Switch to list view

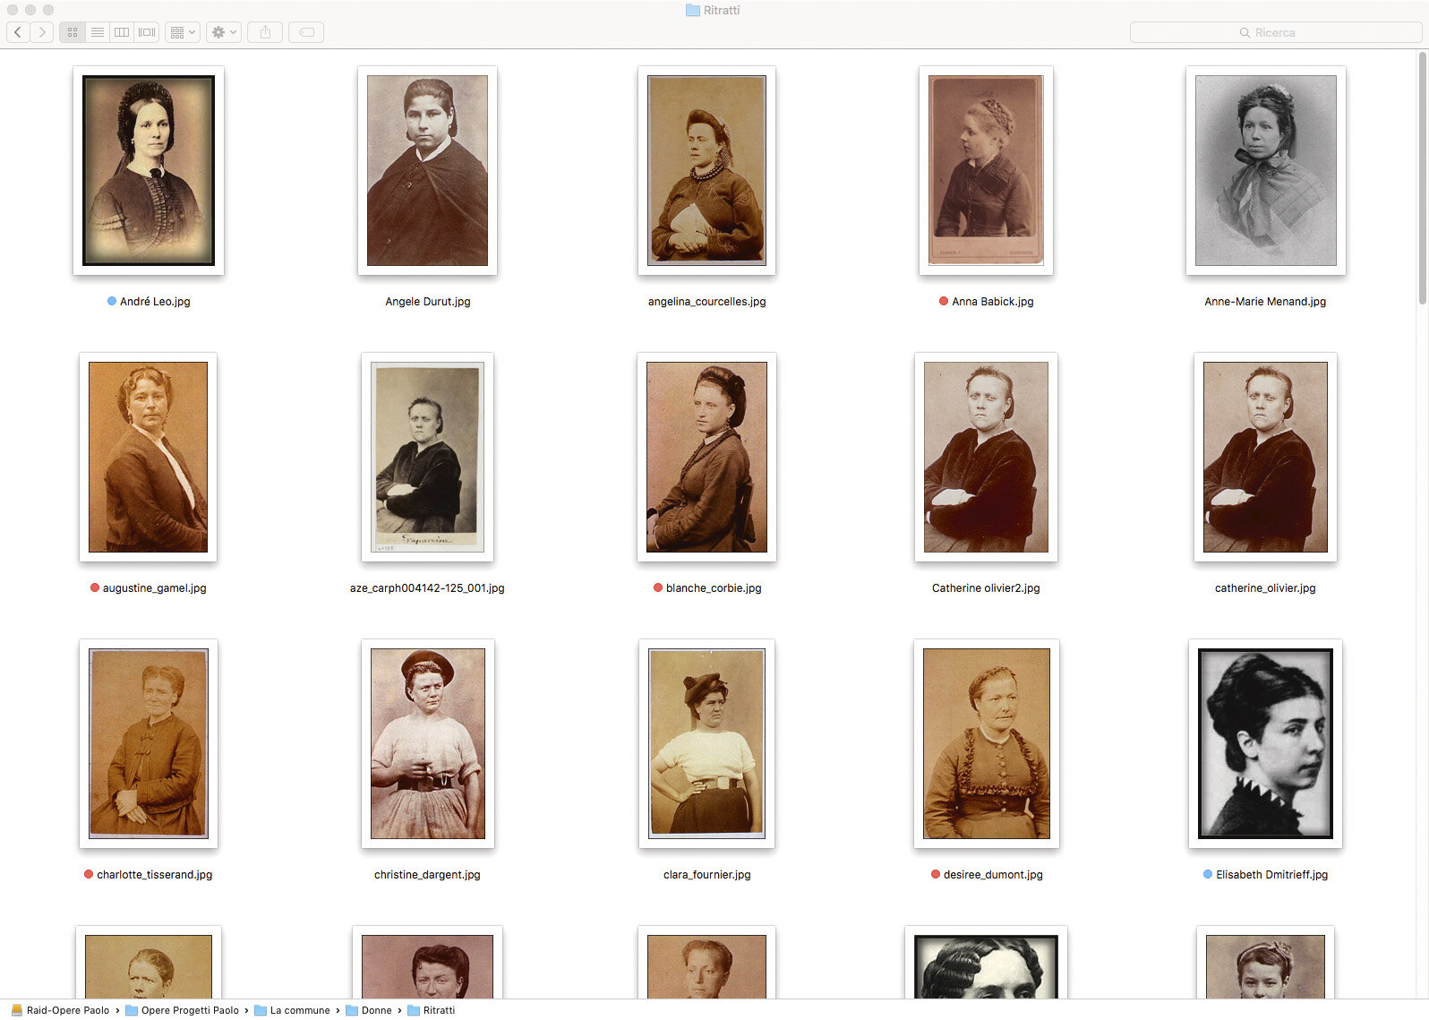[98, 32]
